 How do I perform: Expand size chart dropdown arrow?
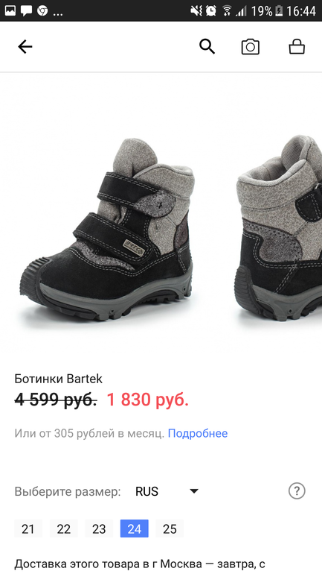click(x=194, y=491)
